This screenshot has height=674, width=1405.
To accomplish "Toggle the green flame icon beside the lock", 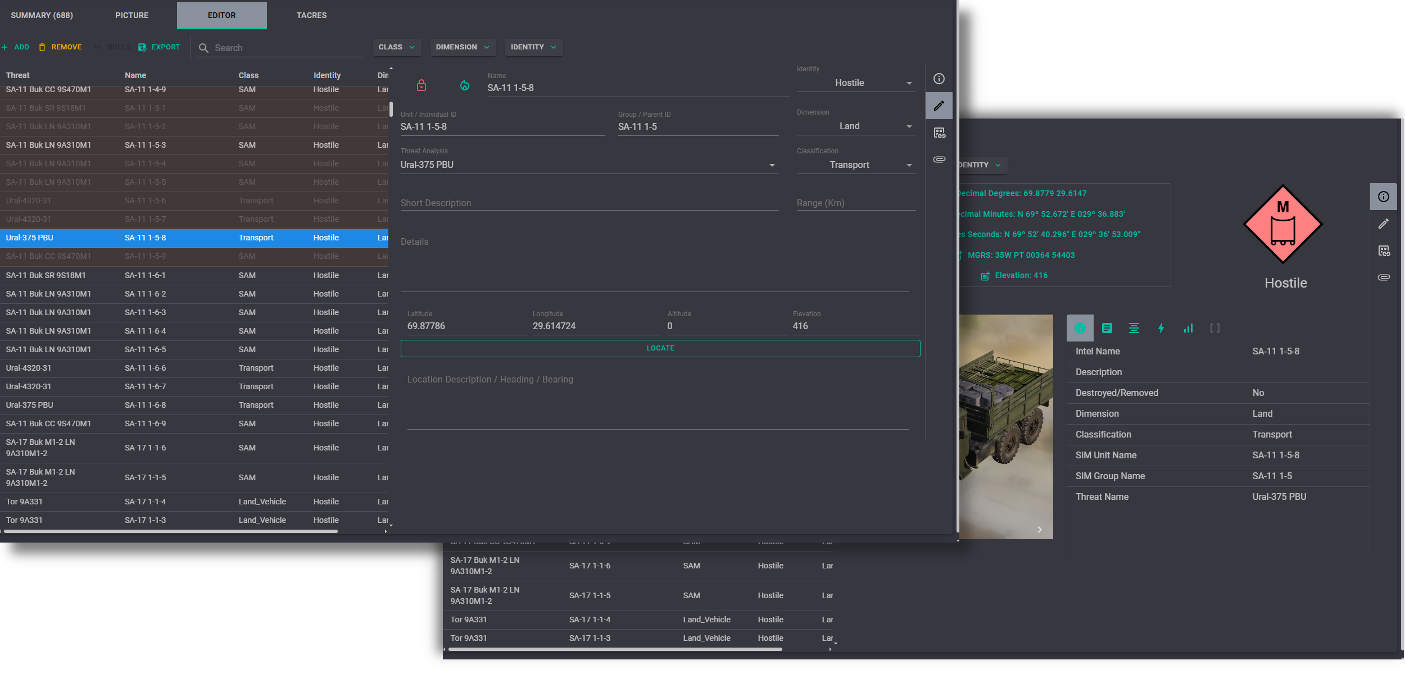I will [465, 85].
